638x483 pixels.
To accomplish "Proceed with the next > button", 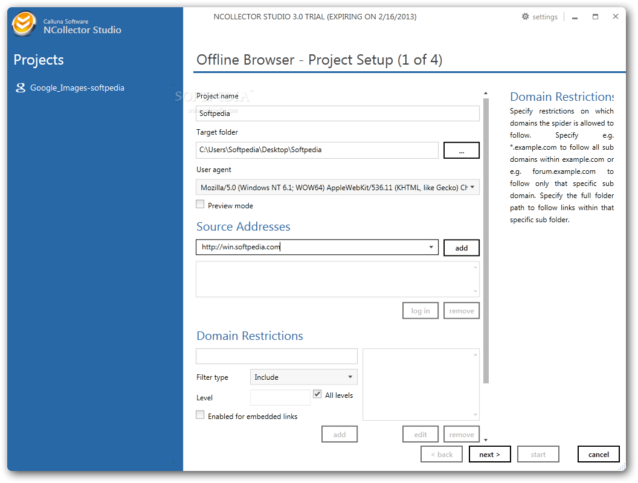I will [489, 454].
